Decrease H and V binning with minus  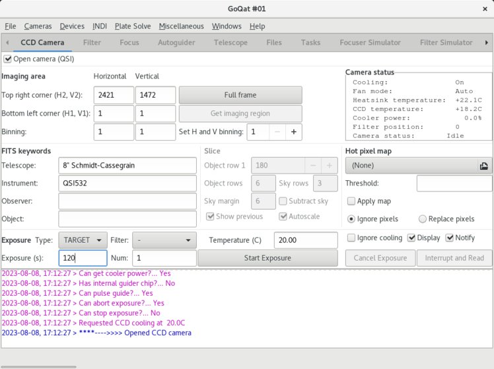277,132
